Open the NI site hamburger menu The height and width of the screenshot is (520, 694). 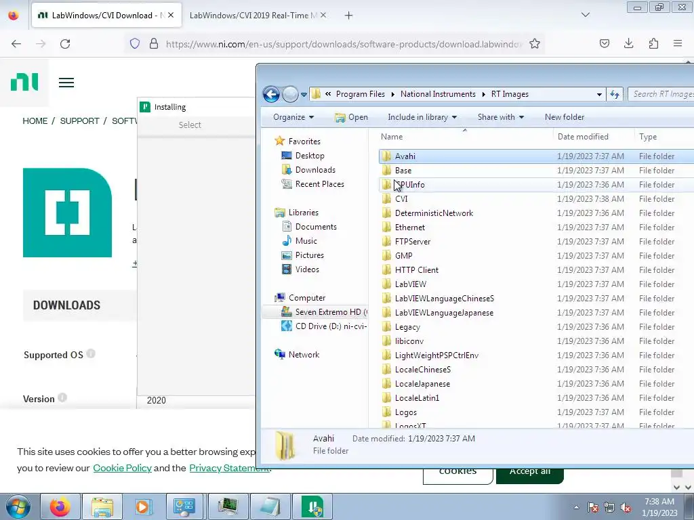coord(66,83)
